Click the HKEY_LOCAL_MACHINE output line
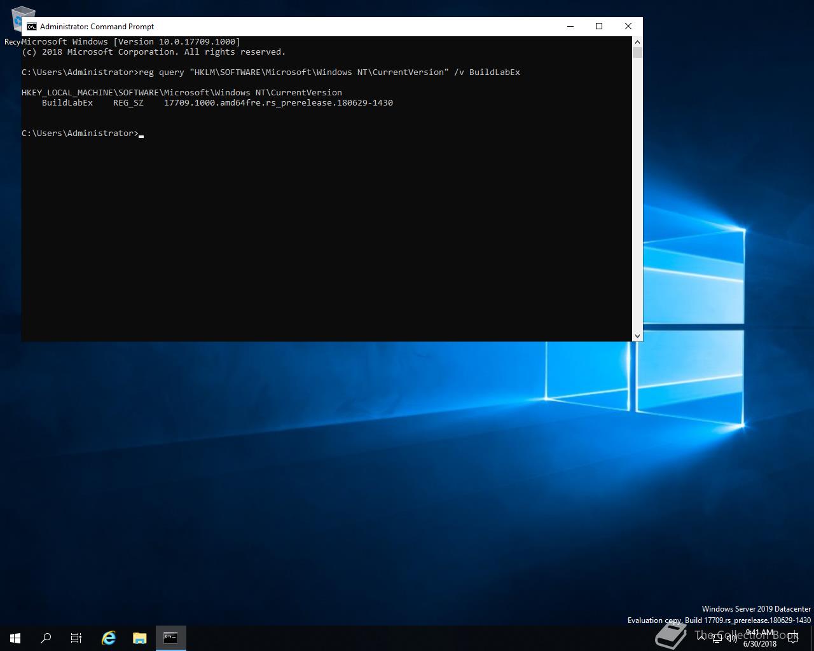The height and width of the screenshot is (651, 814). click(x=182, y=92)
